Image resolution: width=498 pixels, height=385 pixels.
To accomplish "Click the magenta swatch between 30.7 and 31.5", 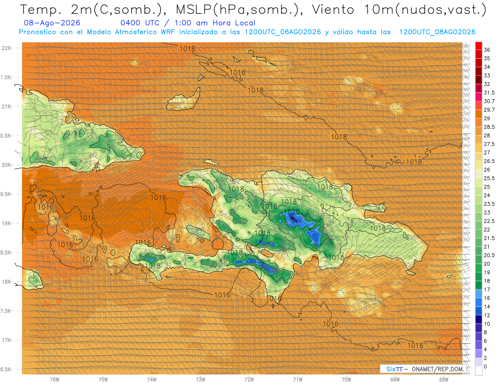I will 478,97.
